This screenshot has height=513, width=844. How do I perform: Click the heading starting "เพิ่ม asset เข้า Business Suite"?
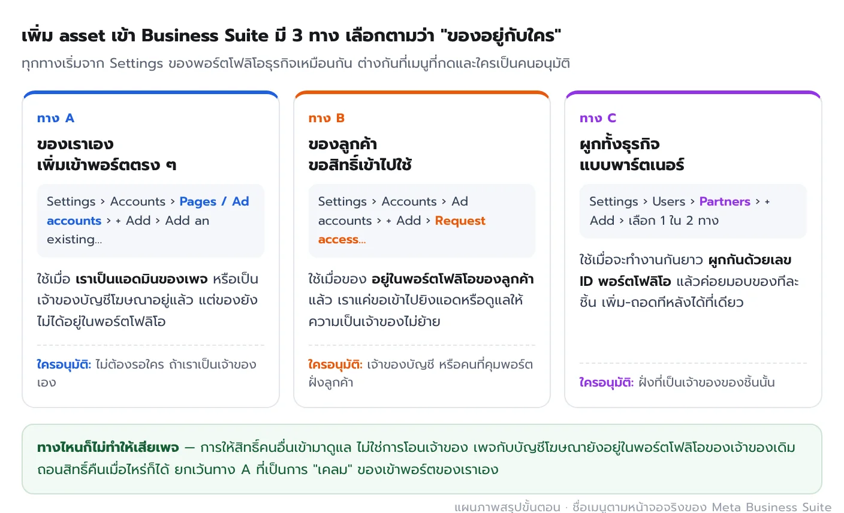click(x=291, y=36)
